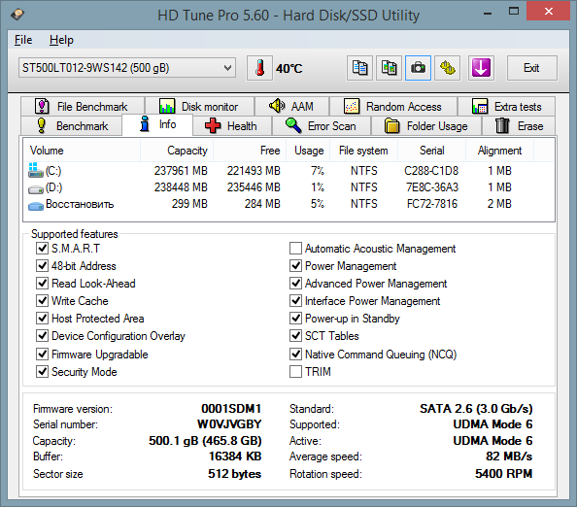This screenshot has width=577, height=507.
Task: Sort by Usage column header
Action: pos(308,151)
